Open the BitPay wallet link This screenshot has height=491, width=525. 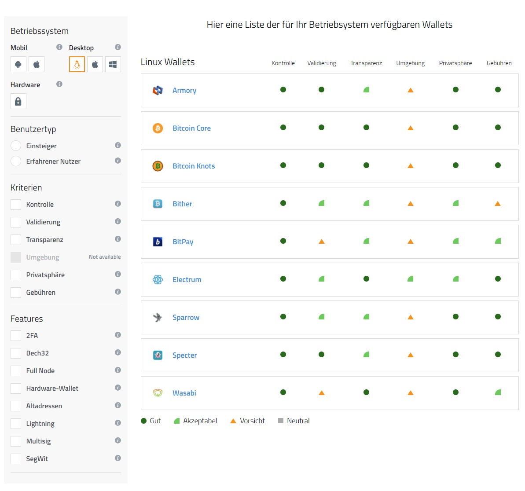click(183, 242)
